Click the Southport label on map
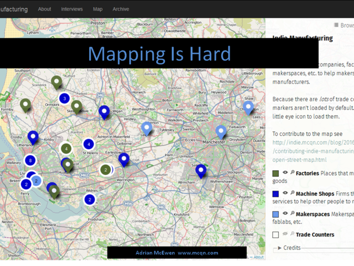The height and width of the screenshot is (266, 354). (23, 70)
